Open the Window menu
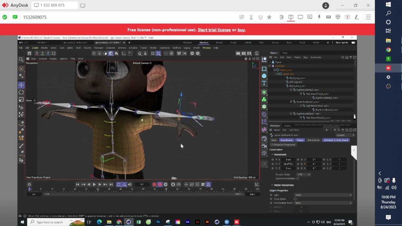Screen dimensions: 402x226 click(x=207, y=48)
